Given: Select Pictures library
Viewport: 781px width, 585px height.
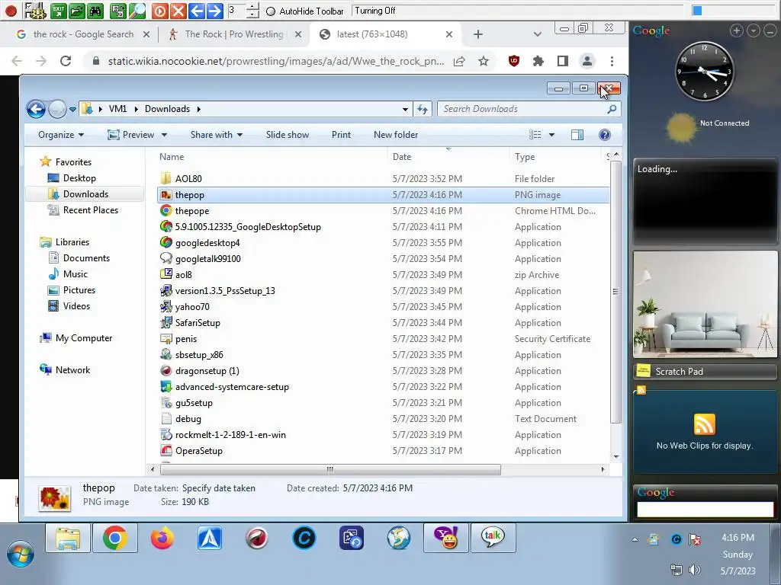Looking at the screenshot, I should (x=79, y=290).
